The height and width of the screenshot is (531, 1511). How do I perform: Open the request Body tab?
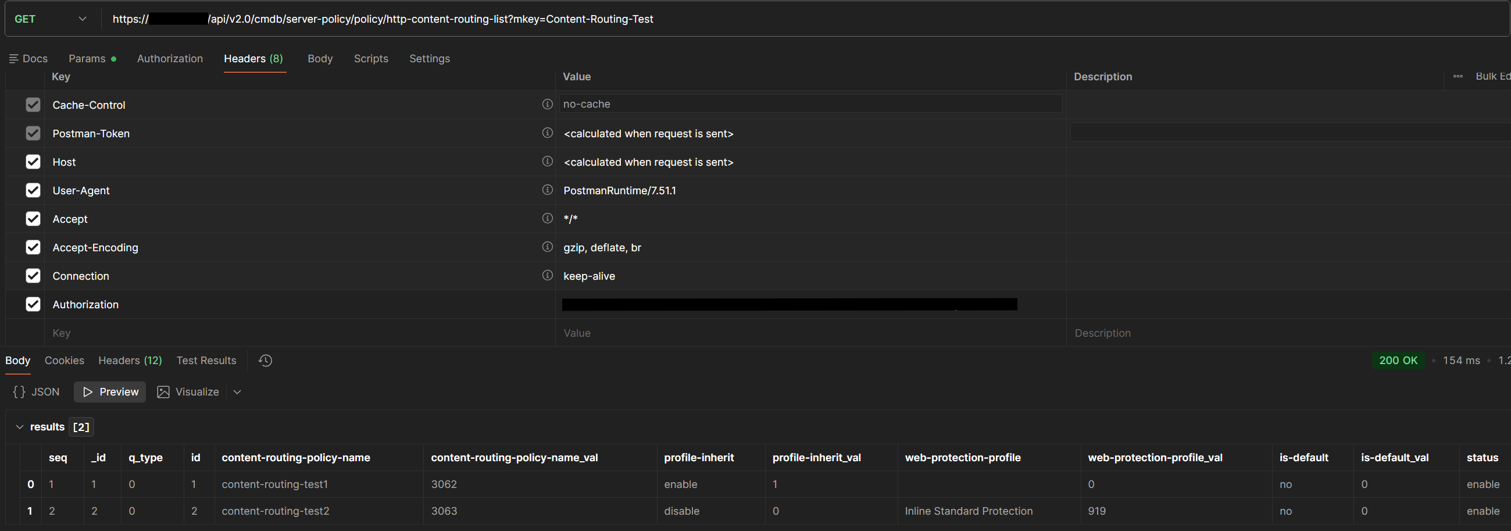click(x=320, y=59)
